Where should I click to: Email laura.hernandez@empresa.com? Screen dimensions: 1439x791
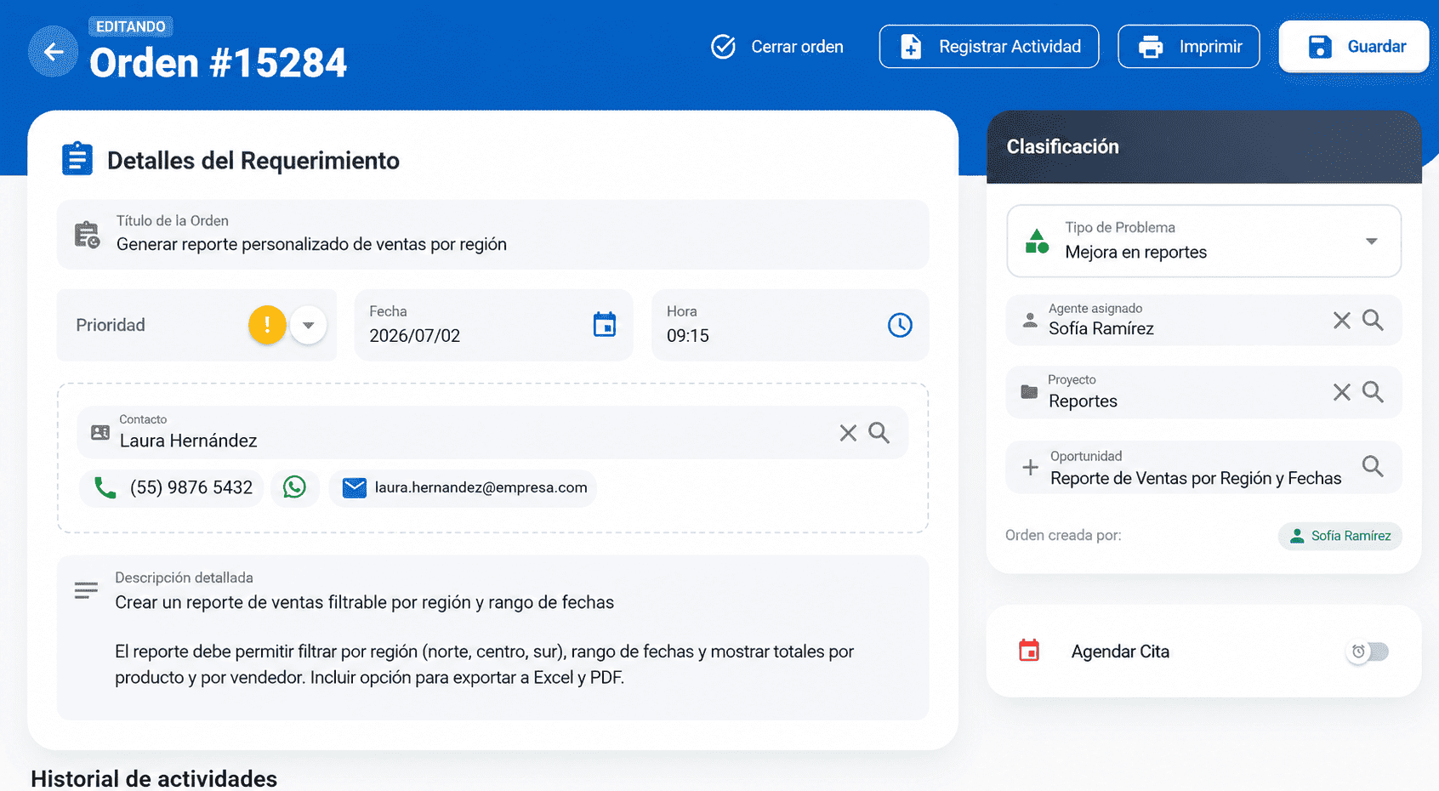tap(464, 488)
